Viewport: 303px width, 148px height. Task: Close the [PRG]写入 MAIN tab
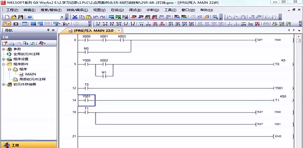(x=119, y=31)
